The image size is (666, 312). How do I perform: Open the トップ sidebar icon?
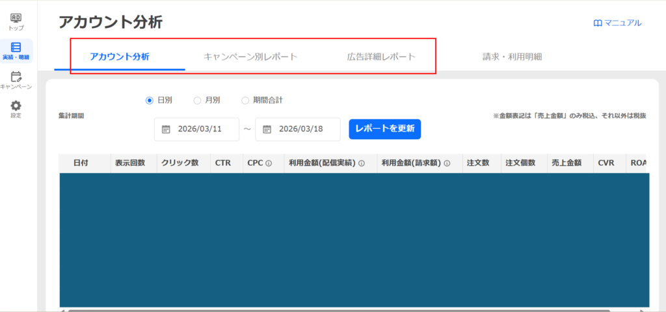(x=16, y=19)
